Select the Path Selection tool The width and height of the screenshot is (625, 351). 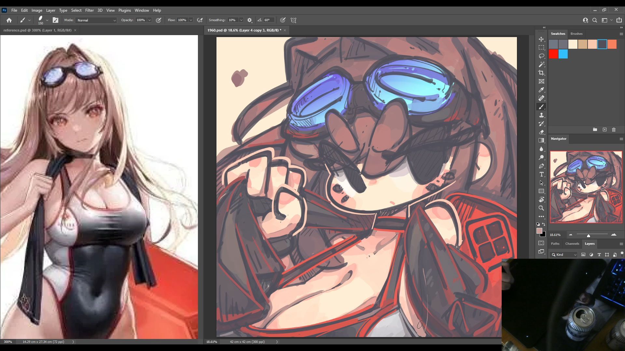(541, 183)
